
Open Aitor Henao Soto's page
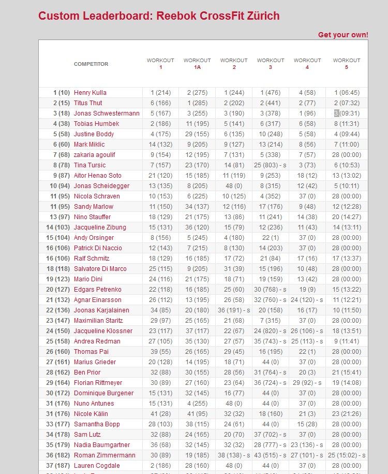[98, 175]
